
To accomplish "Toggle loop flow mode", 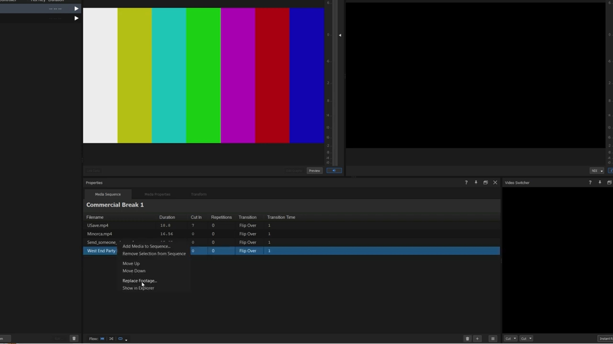I will click(120, 339).
